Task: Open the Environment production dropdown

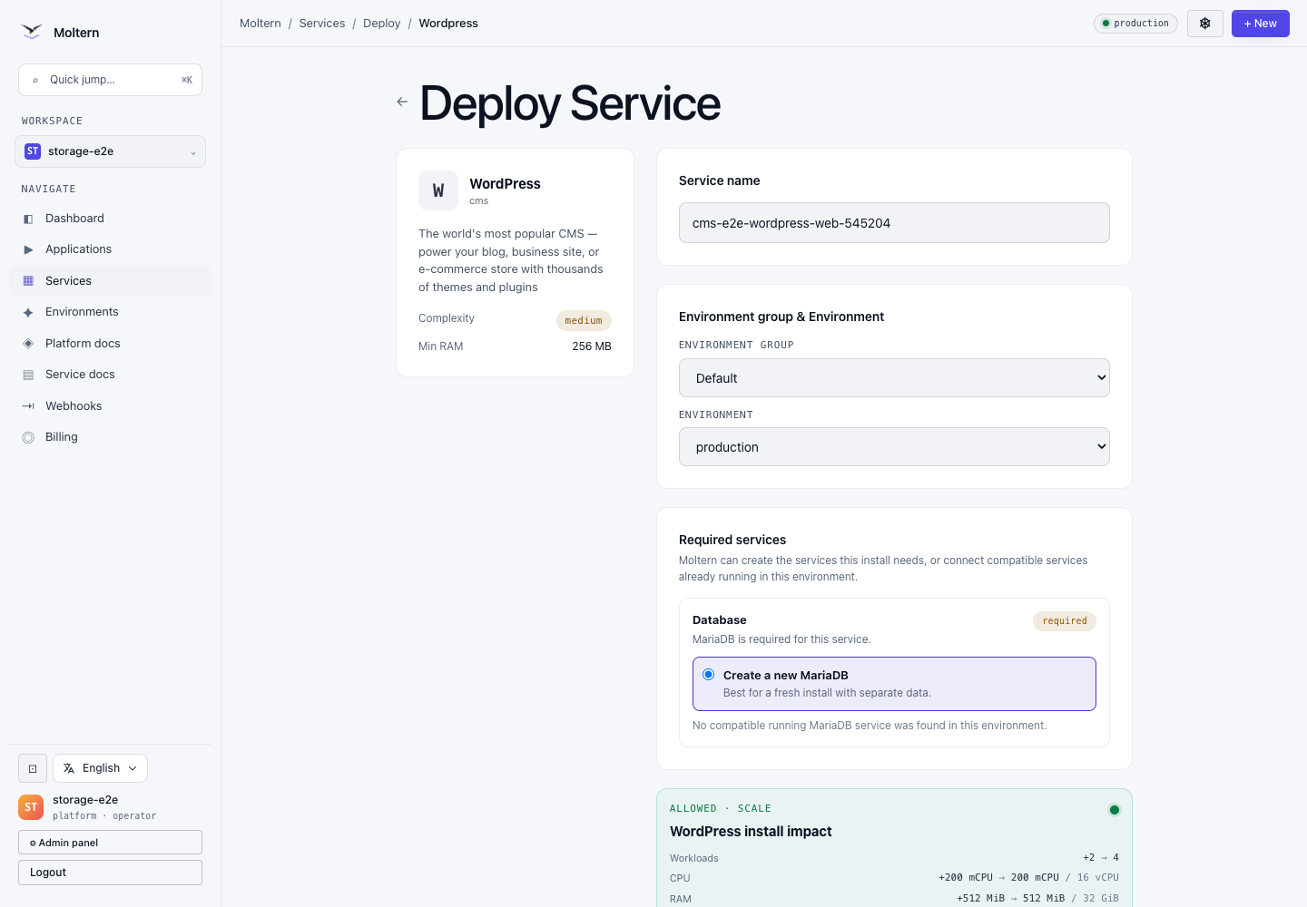Action: pyautogui.click(x=894, y=447)
